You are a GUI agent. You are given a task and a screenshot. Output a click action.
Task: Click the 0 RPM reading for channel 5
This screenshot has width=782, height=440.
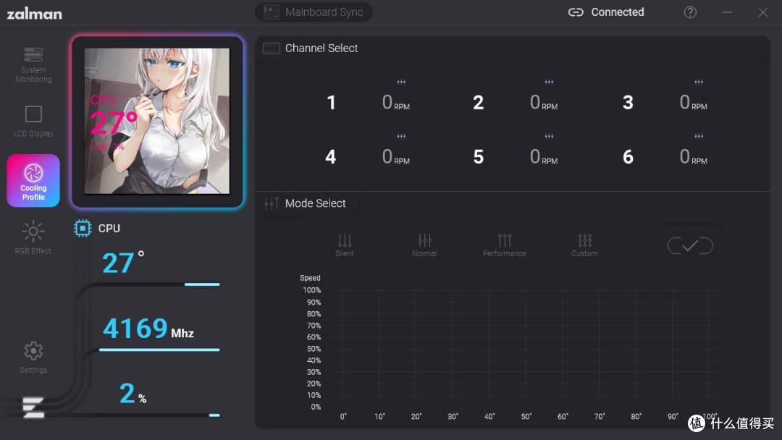(544, 157)
